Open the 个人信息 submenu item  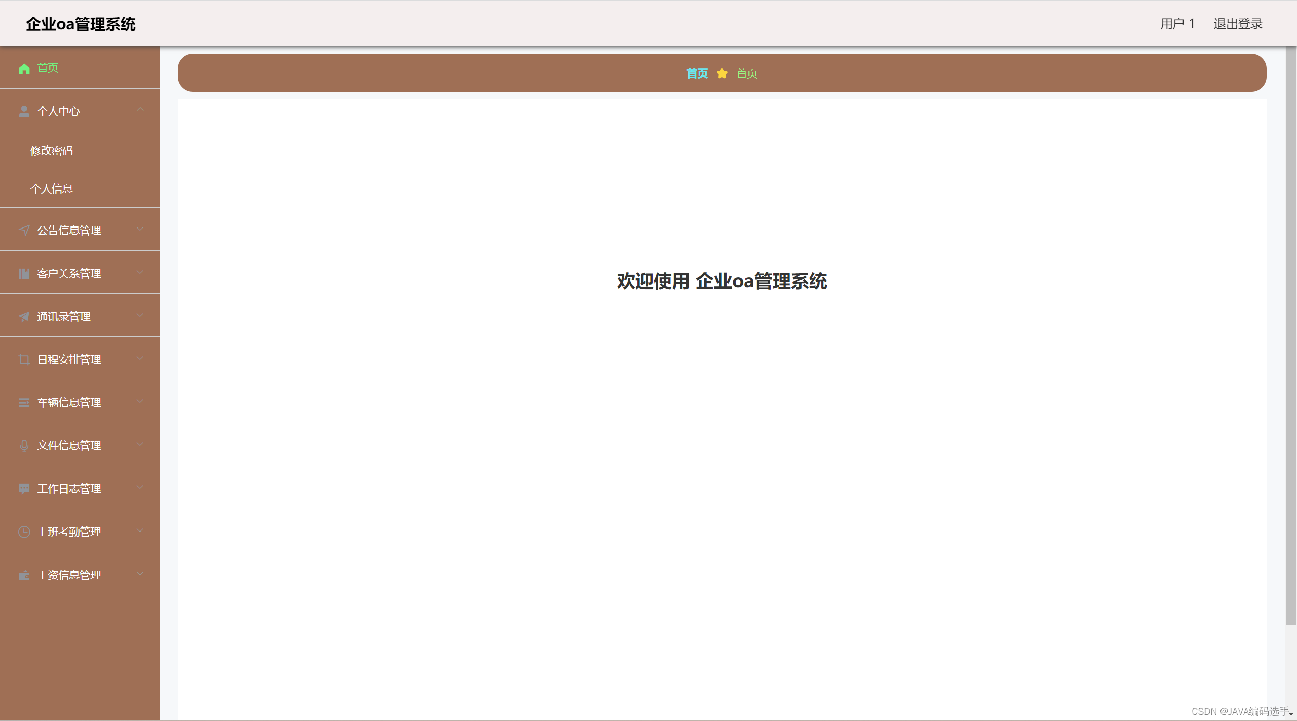pyautogui.click(x=52, y=189)
